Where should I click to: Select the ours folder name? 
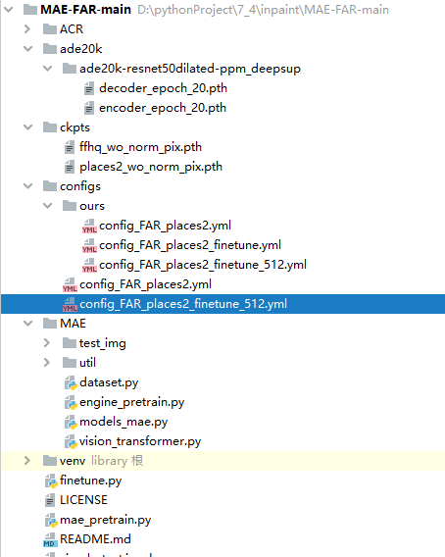[x=92, y=206]
